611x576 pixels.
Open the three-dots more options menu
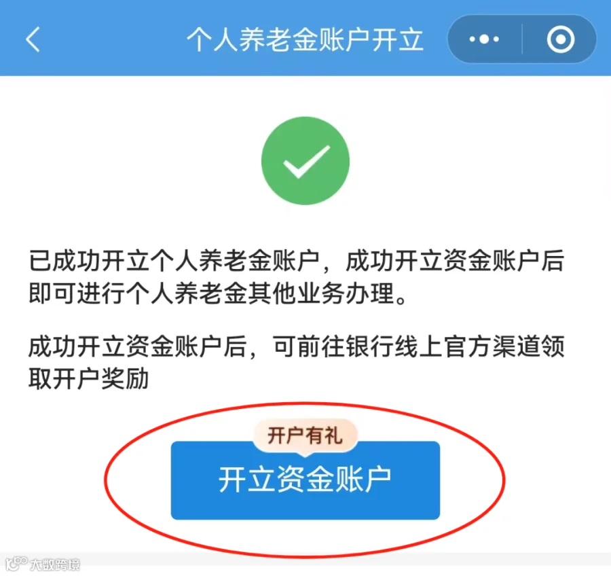(x=484, y=39)
